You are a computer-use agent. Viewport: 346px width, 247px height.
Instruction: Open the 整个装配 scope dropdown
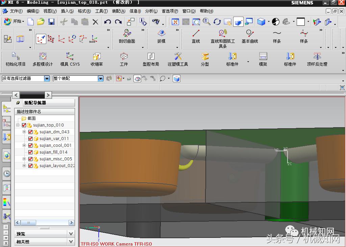tap(101, 78)
